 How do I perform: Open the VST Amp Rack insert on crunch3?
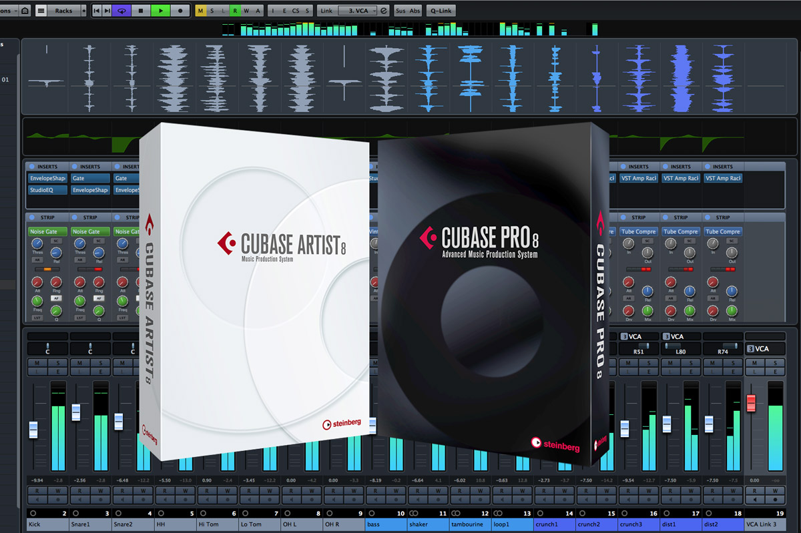pyautogui.click(x=639, y=178)
